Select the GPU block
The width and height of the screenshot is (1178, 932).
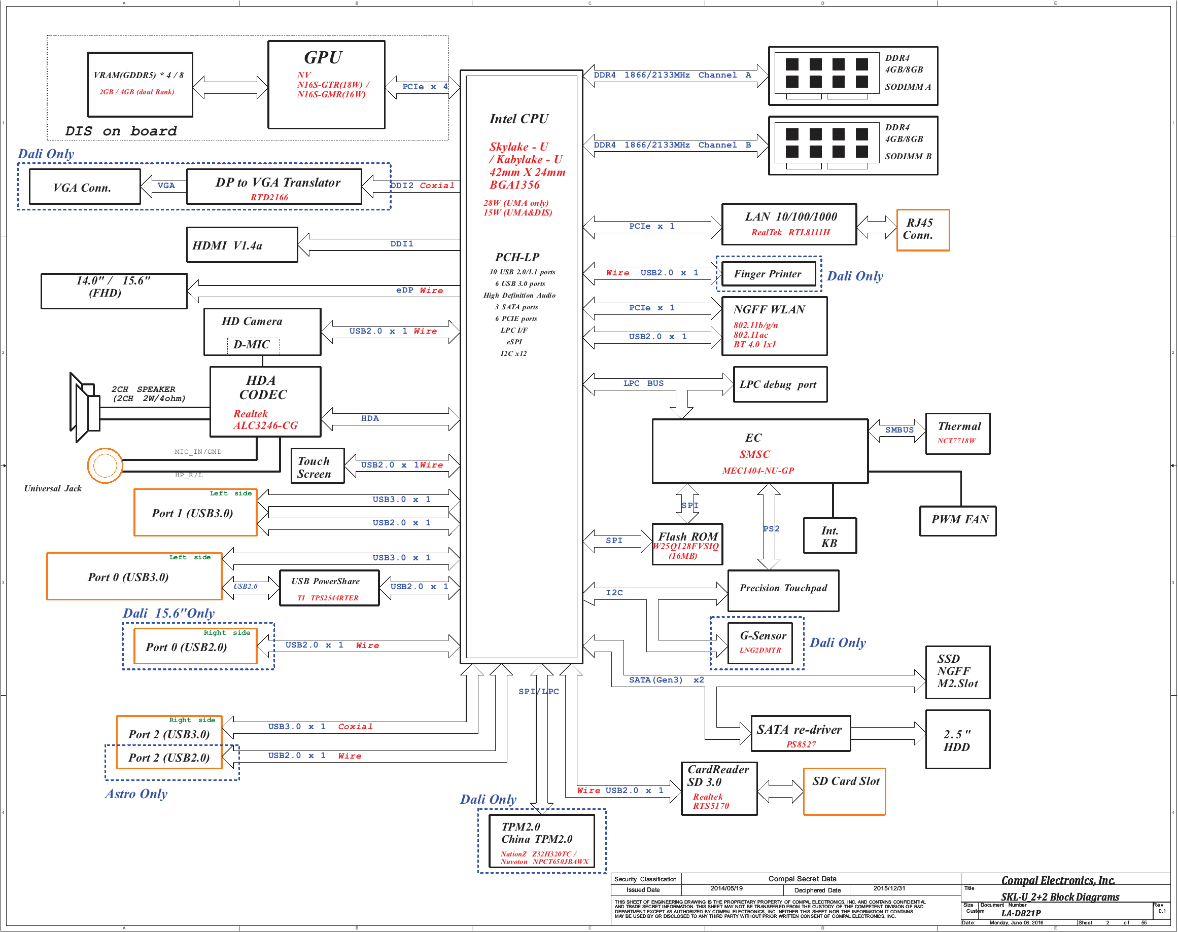tap(326, 85)
